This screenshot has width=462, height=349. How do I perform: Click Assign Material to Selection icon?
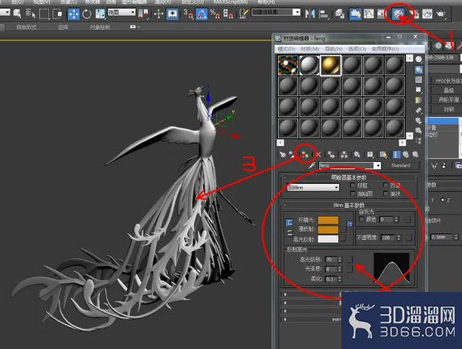[305, 155]
